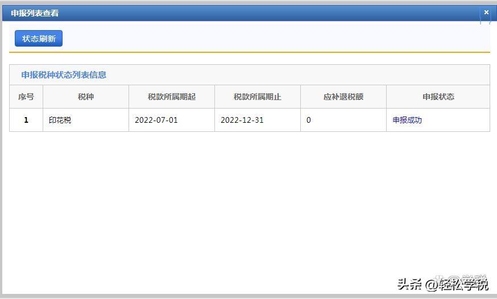
Task: Select the 税款所属期止 column header
Action: (x=258, y=97)
